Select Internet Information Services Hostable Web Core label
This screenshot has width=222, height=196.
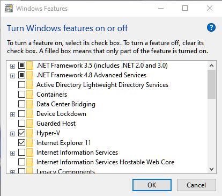[105, 162]
